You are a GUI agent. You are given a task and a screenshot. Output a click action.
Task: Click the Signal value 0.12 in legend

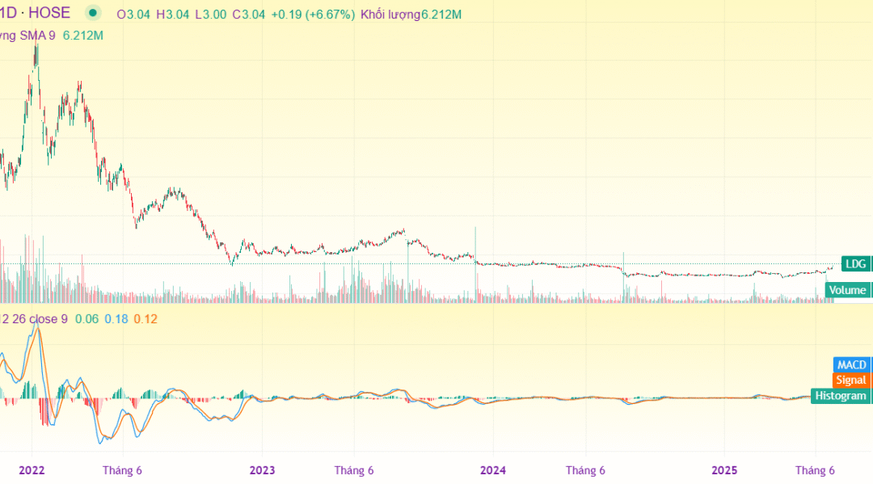tap(145, 319)
